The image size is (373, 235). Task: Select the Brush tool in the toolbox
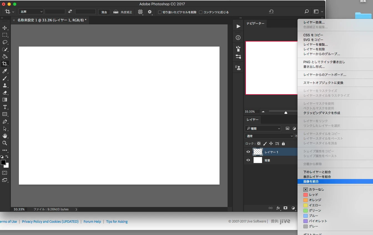[5, 78]
